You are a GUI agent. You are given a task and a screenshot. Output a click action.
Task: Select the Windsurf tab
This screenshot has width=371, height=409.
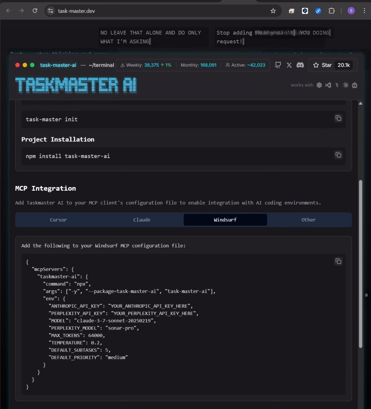click(x=225, y=220)
